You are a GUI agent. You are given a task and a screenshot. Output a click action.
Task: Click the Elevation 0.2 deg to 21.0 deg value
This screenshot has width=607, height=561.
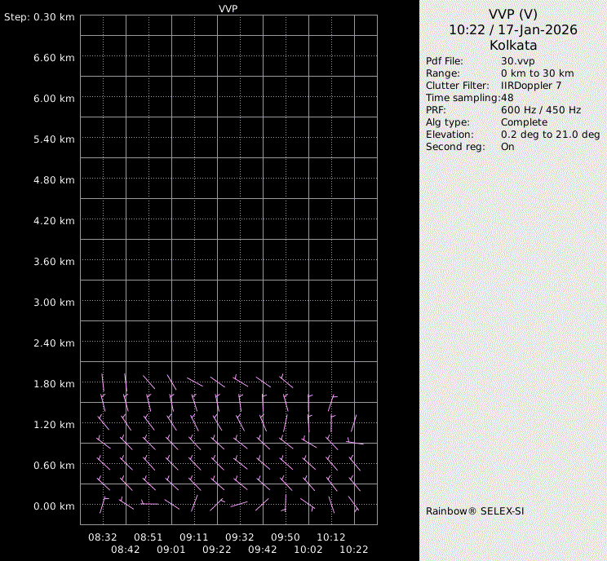[550, 135]
